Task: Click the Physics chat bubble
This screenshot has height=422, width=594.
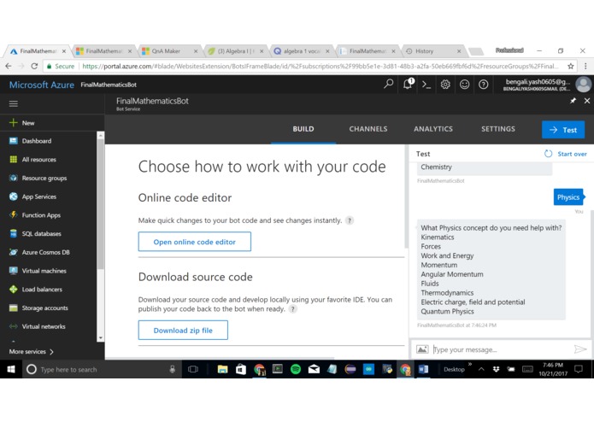Action: (568, 197)
